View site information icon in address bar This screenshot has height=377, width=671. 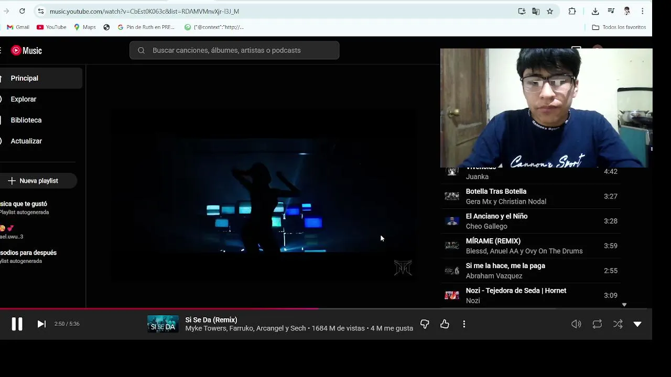tap(41, 11)
